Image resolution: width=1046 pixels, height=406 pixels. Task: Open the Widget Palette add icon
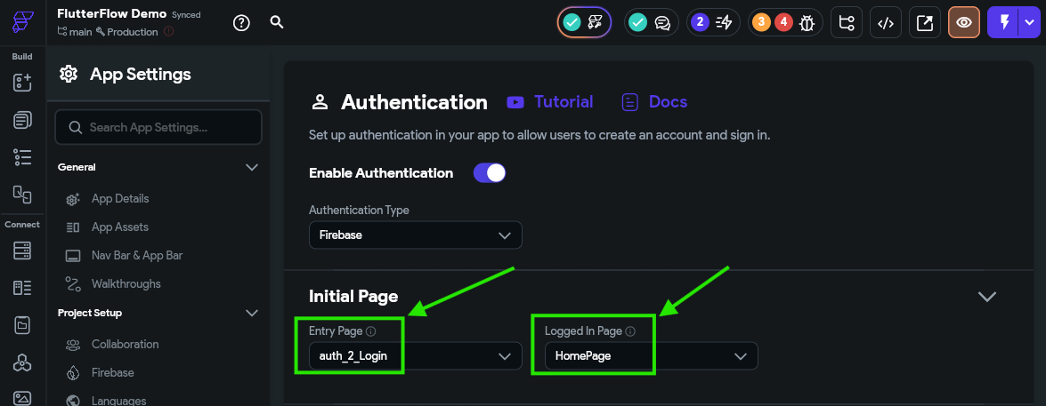22,83
